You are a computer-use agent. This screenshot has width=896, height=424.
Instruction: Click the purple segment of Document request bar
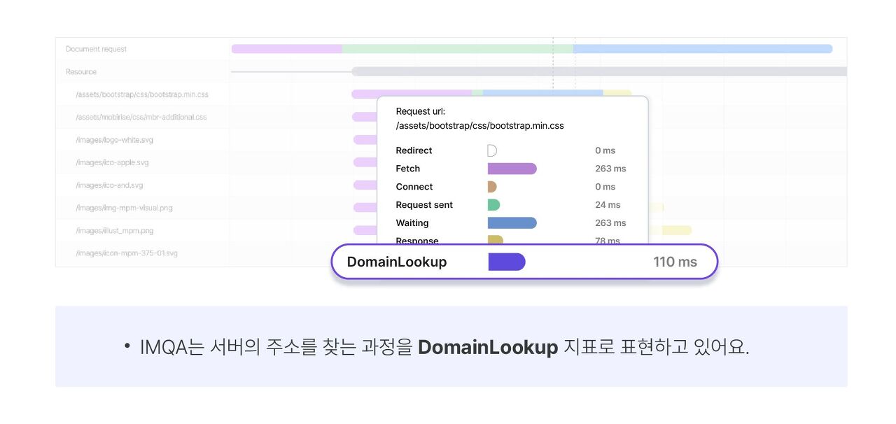pos(286,49)
